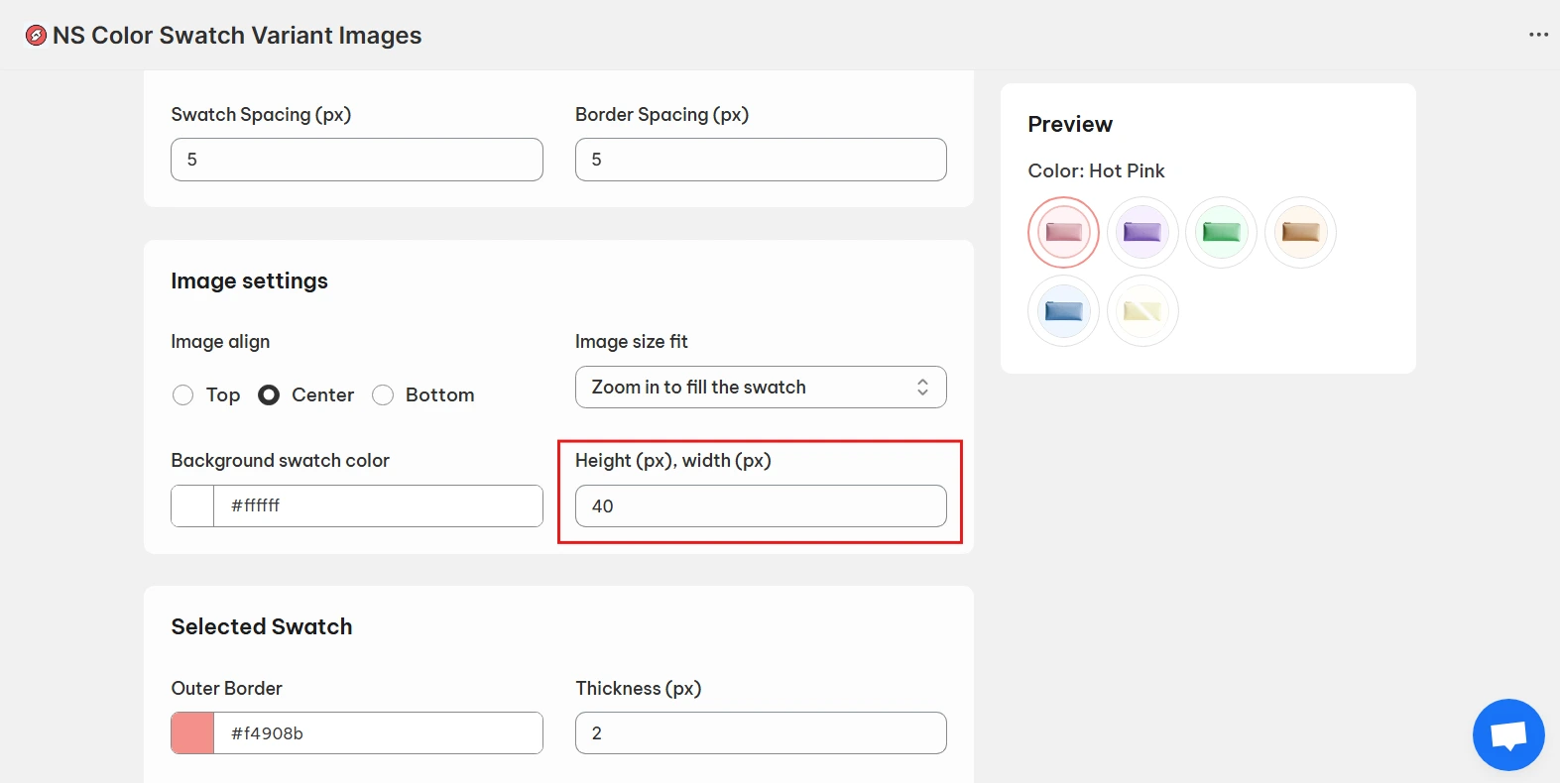The width and height of the screenshot is (1560, 783).
Task: Focus the Border Spacing input field
Action: tap(761, 160)
